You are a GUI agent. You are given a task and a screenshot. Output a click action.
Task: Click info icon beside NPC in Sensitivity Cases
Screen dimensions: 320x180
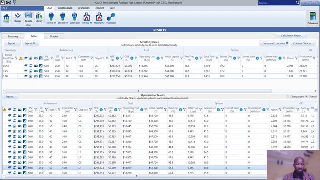pyautogui.click(x=117, y=58)
